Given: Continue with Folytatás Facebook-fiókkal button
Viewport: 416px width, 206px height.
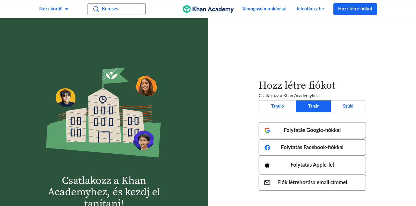Looking at the screenshot, I should 312,148.
